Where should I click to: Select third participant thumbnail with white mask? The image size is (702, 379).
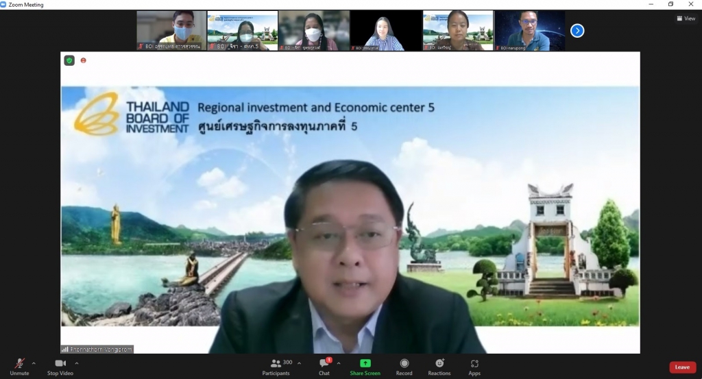314,30
